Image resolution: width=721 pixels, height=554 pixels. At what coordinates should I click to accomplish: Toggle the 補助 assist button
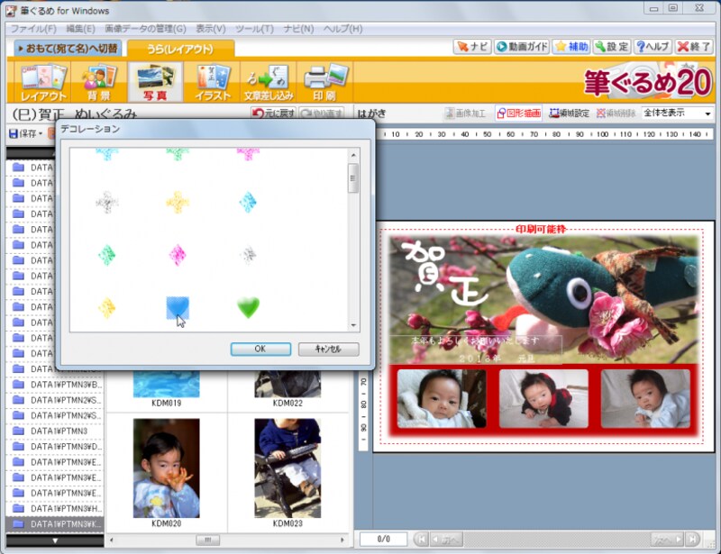[x=571, y=47]
